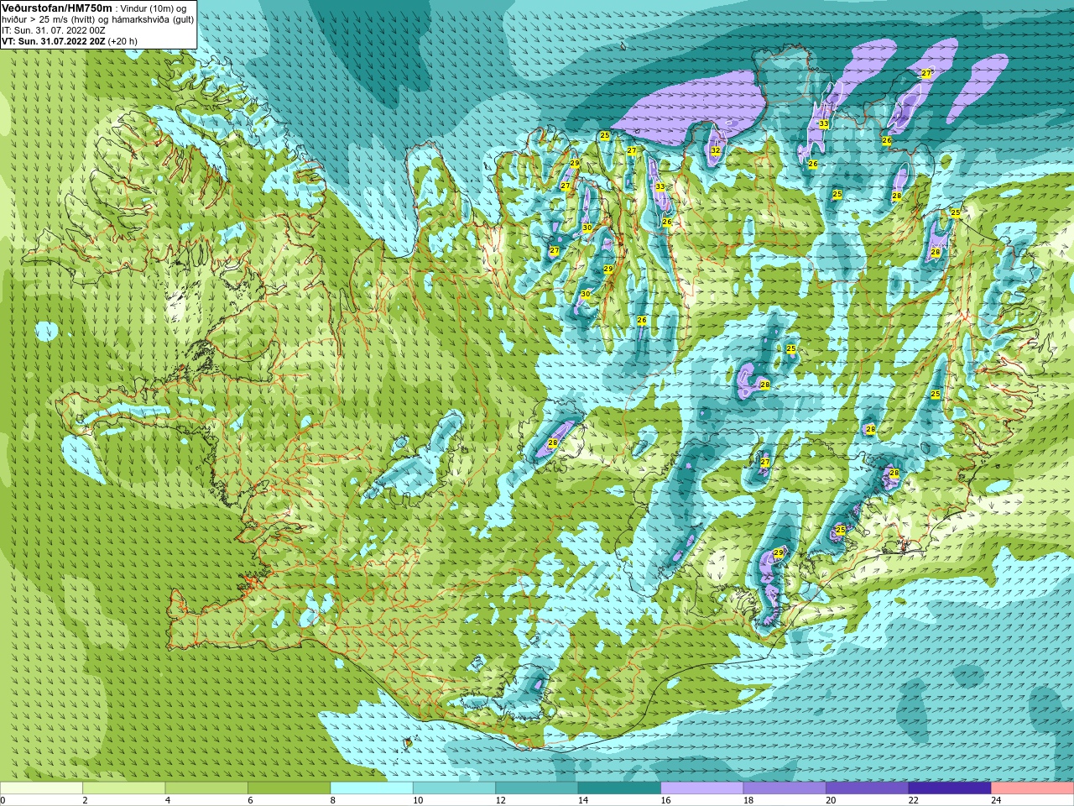The height and width of the screenshot is (806, 1074).
Task: Click the "Veðurstofan/HM750m" title text
Action: point(57,8)
